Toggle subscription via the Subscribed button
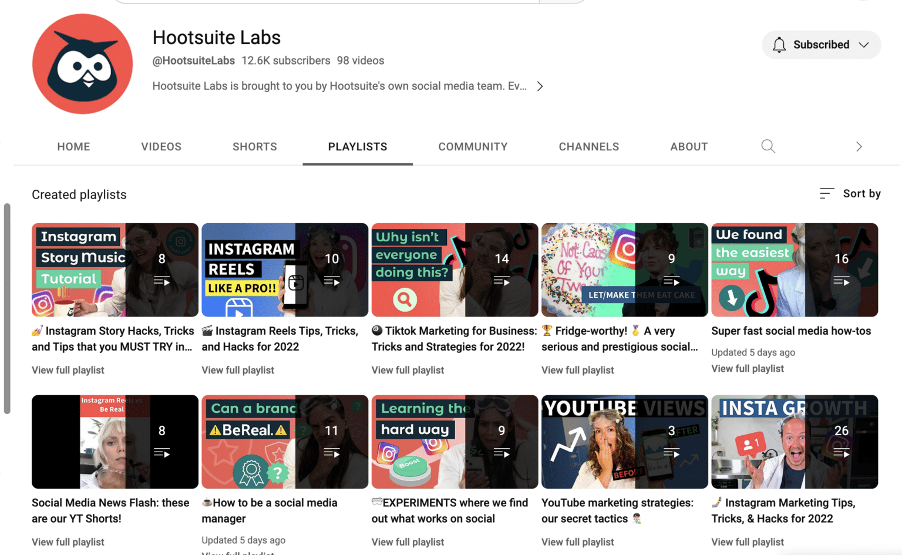Screen dimensions: 902x555 821,44
